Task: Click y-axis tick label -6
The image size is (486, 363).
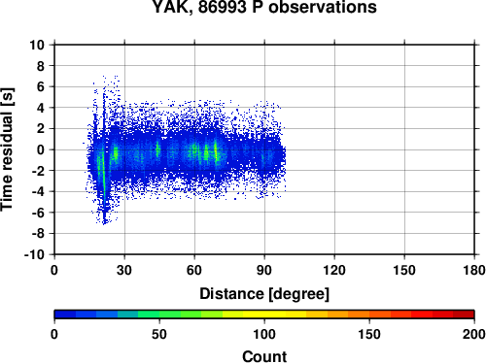Action: [x=38, y=213]
